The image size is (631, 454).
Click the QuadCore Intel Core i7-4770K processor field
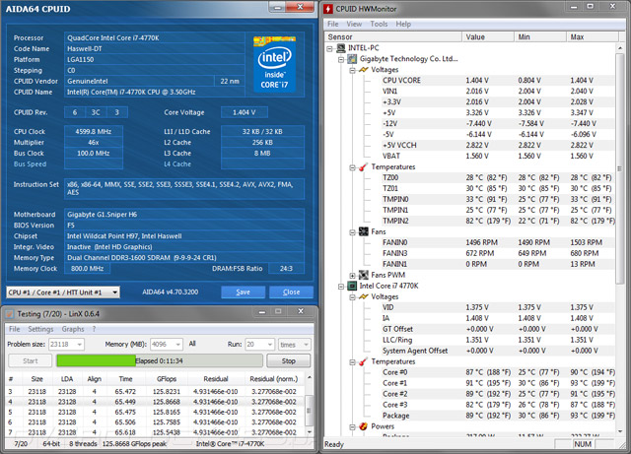point(155,37)
